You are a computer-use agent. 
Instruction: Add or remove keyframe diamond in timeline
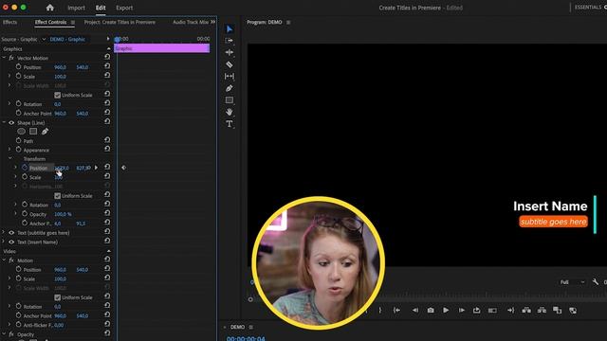tap(124, 168)
